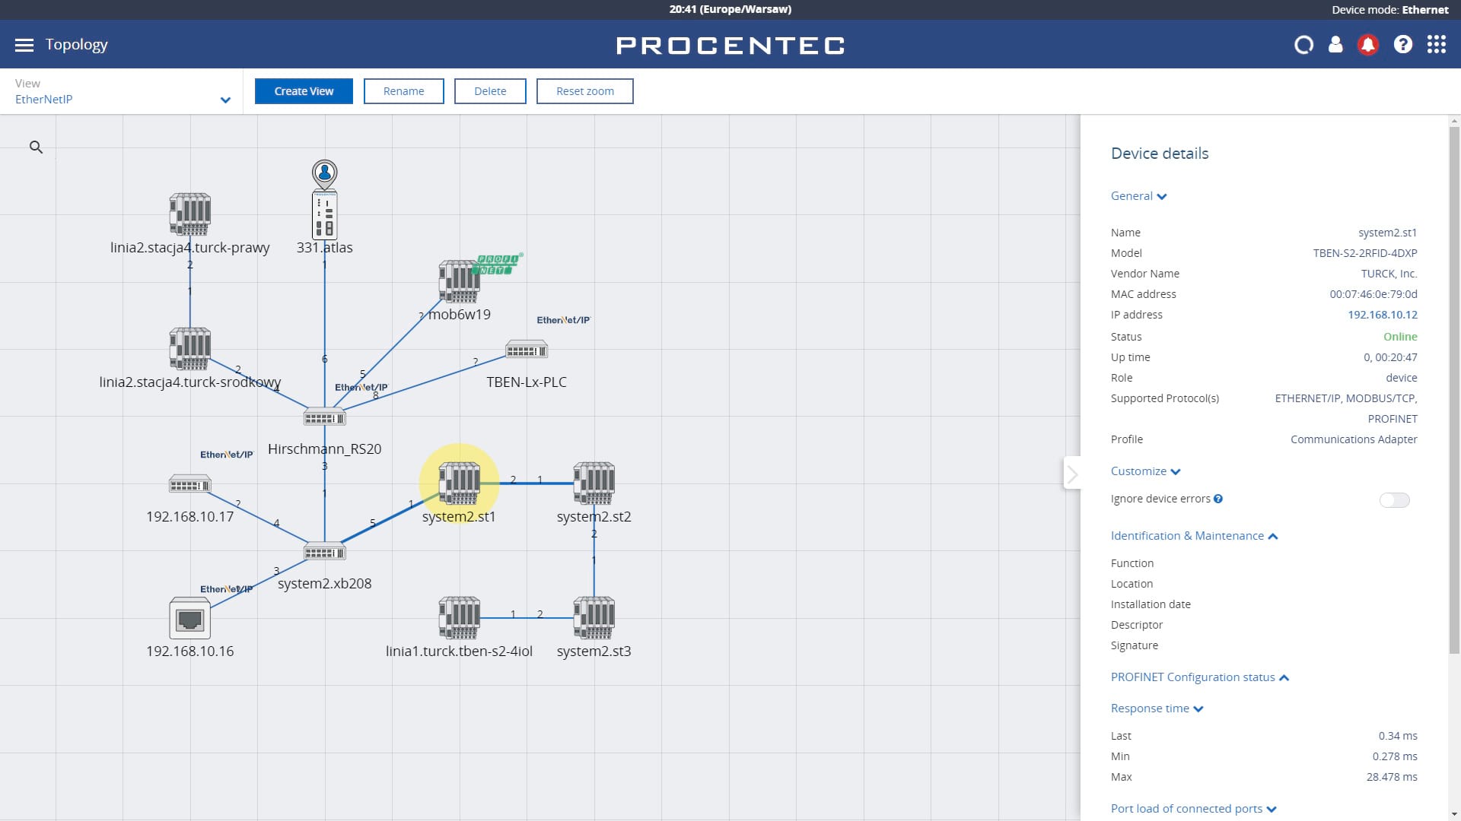Viewport: 1461px width, 821px height.
Task: Open the red alarm bell notifications
Action: point(1368,45)
